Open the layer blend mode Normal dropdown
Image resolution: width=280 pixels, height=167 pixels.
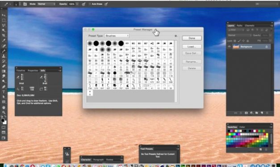click(x=239, y=36)
